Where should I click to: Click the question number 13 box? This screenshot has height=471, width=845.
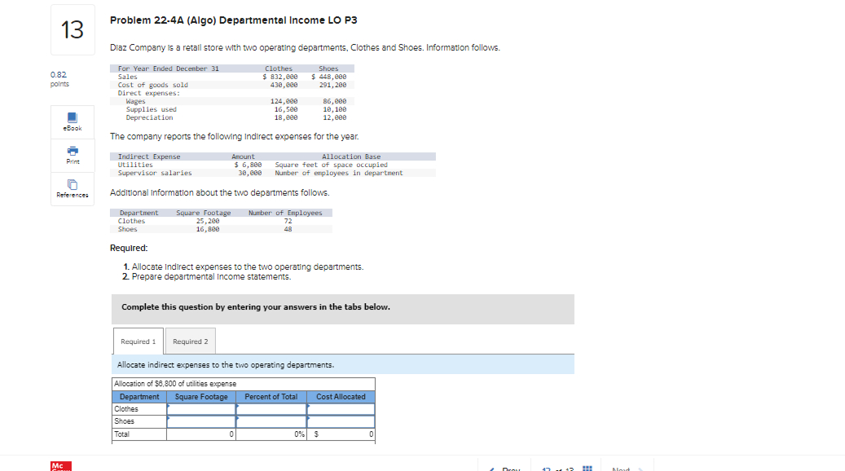click(73, 30)
